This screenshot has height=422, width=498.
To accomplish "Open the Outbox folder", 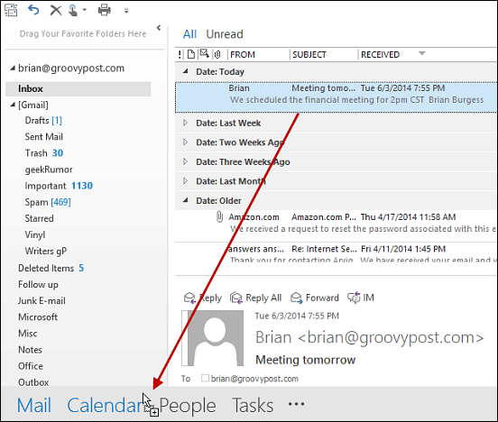I will pyautogui.click(x=33, y=382).
